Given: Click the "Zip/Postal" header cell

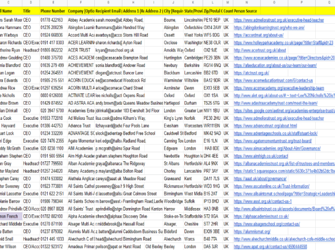Looking at the screenshot, I should point(212,11).
